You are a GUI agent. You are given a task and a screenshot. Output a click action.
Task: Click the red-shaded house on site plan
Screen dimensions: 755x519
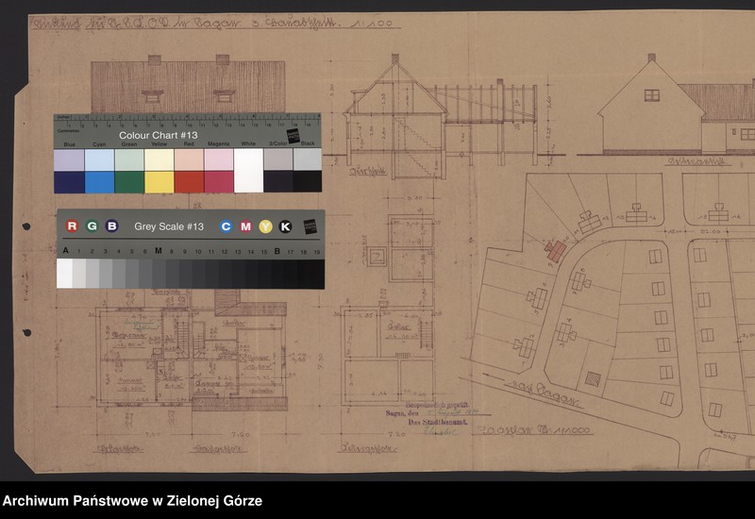[556, 251]
